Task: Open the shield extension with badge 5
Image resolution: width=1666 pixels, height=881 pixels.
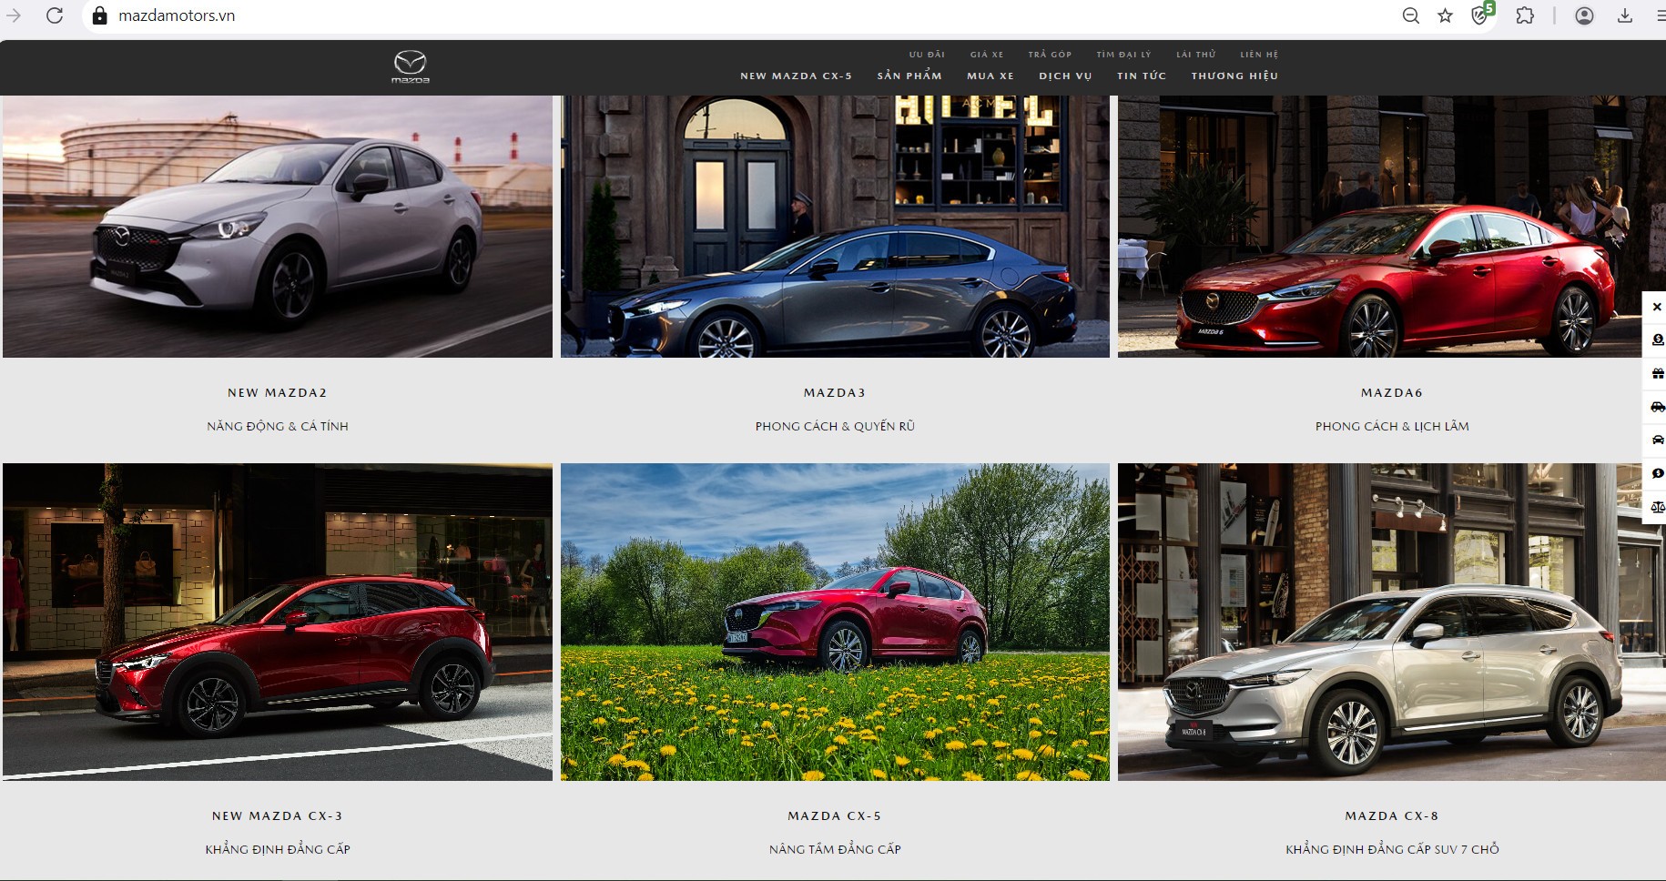Action: pos(1481,15)
